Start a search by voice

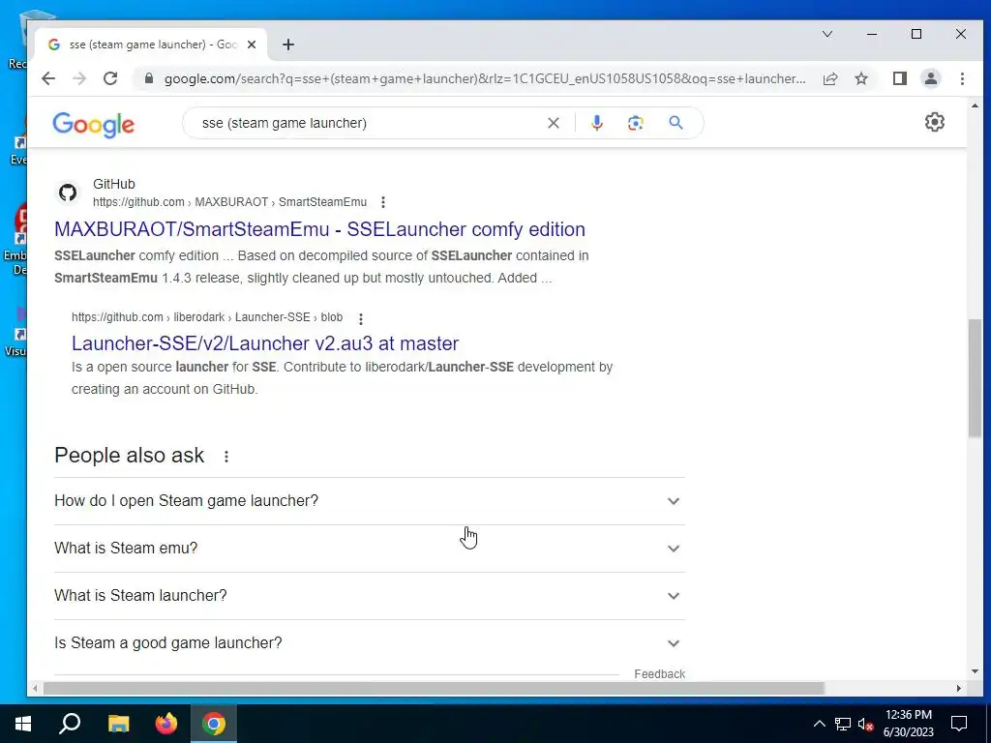click(596, 123)
